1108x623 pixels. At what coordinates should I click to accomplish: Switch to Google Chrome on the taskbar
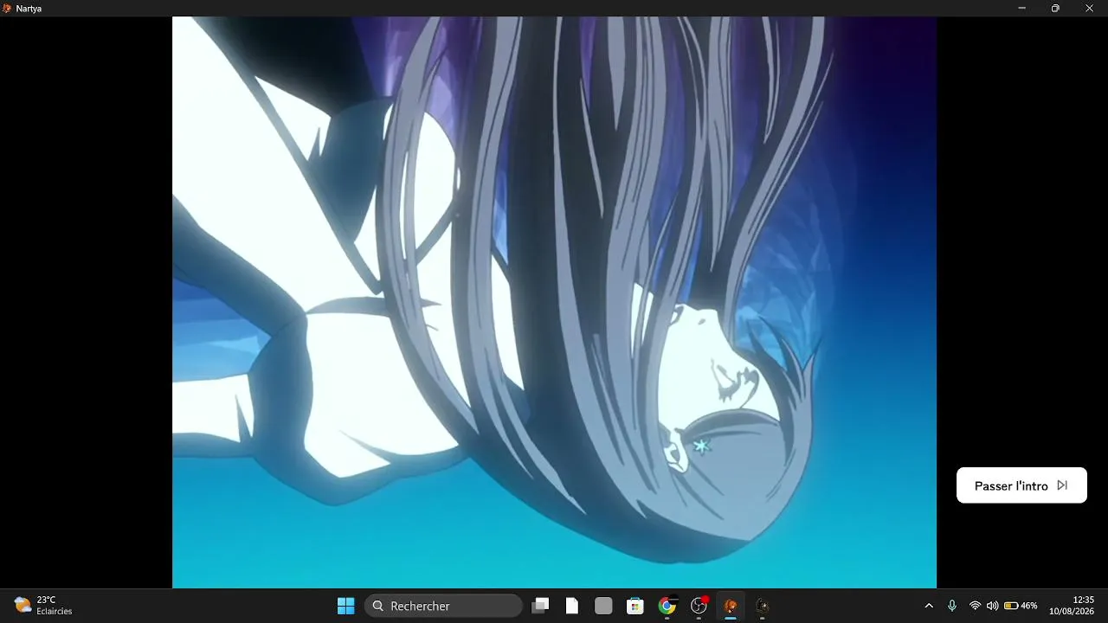pyautogui.click(x=667, y=606)
